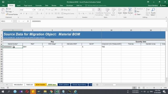Screen dimensions: 168x94
Task: Click the horizontal scrollbar thumb
Action: [114, 85]
